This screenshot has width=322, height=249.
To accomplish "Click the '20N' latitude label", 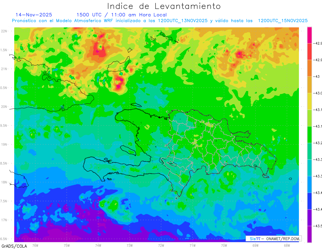I will (4, 107).
